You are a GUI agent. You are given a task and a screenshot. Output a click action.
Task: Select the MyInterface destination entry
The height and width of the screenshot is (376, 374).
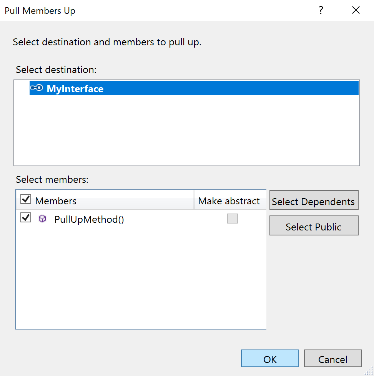point(75,88)
